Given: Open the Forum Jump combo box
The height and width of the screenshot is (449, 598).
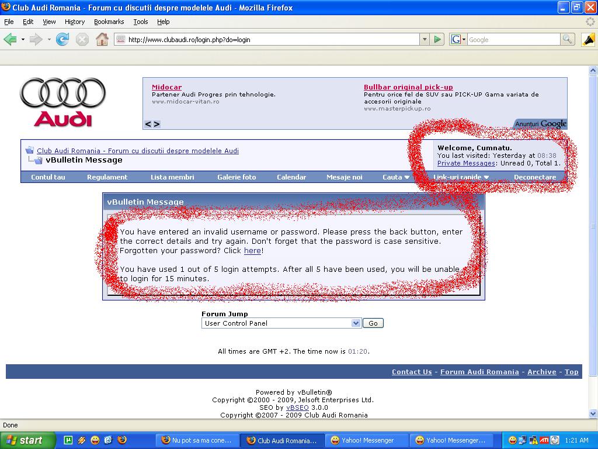Looking at the screenshot, I should coord(281,323).
